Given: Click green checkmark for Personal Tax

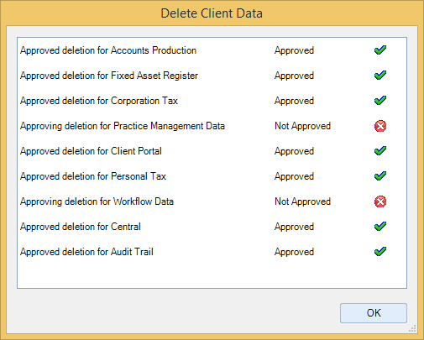Looking at the screenshot, I should [x=380, y=176].
